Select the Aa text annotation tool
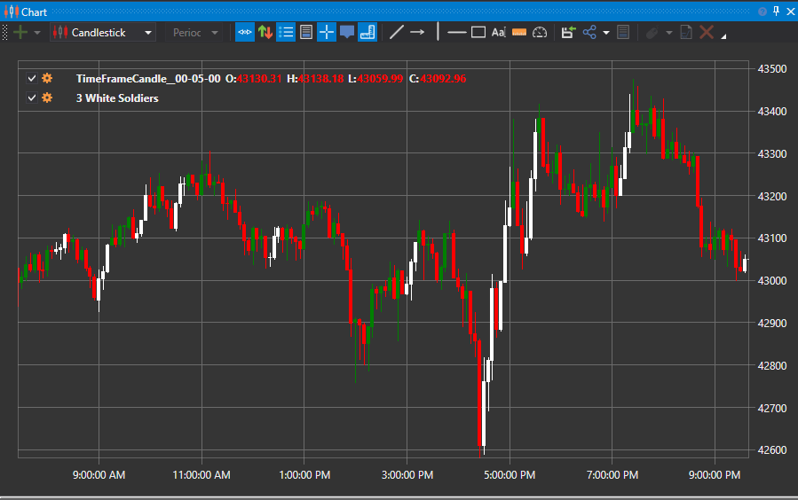 pos(498,33)
